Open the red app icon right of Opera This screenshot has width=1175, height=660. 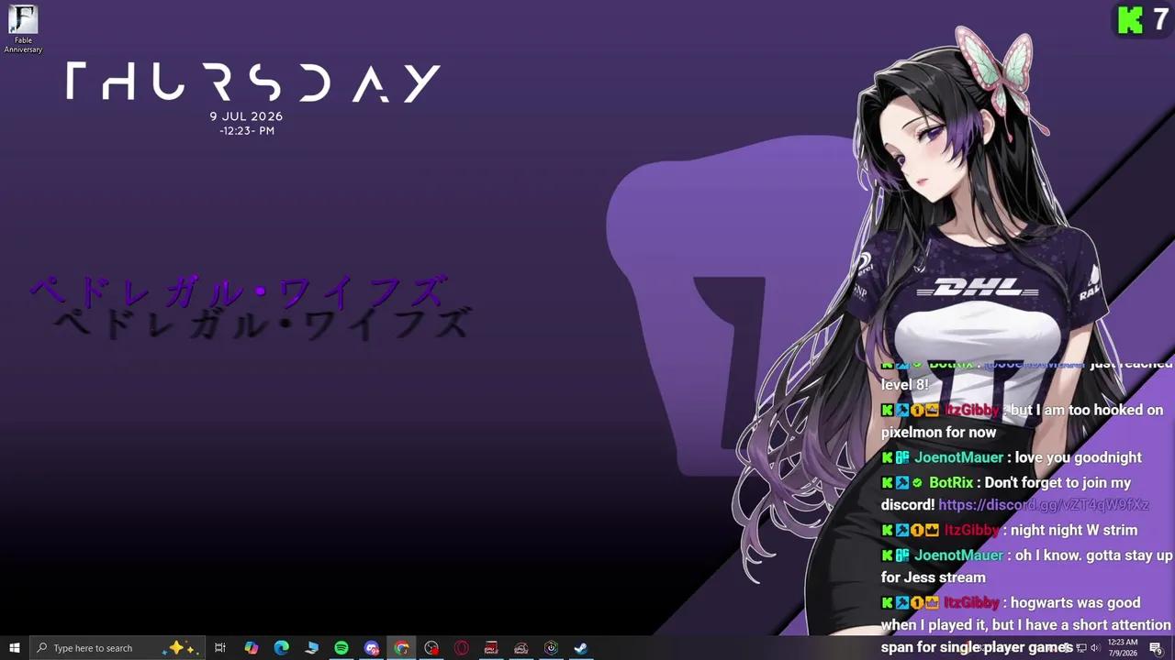click(x=491, y=648)
